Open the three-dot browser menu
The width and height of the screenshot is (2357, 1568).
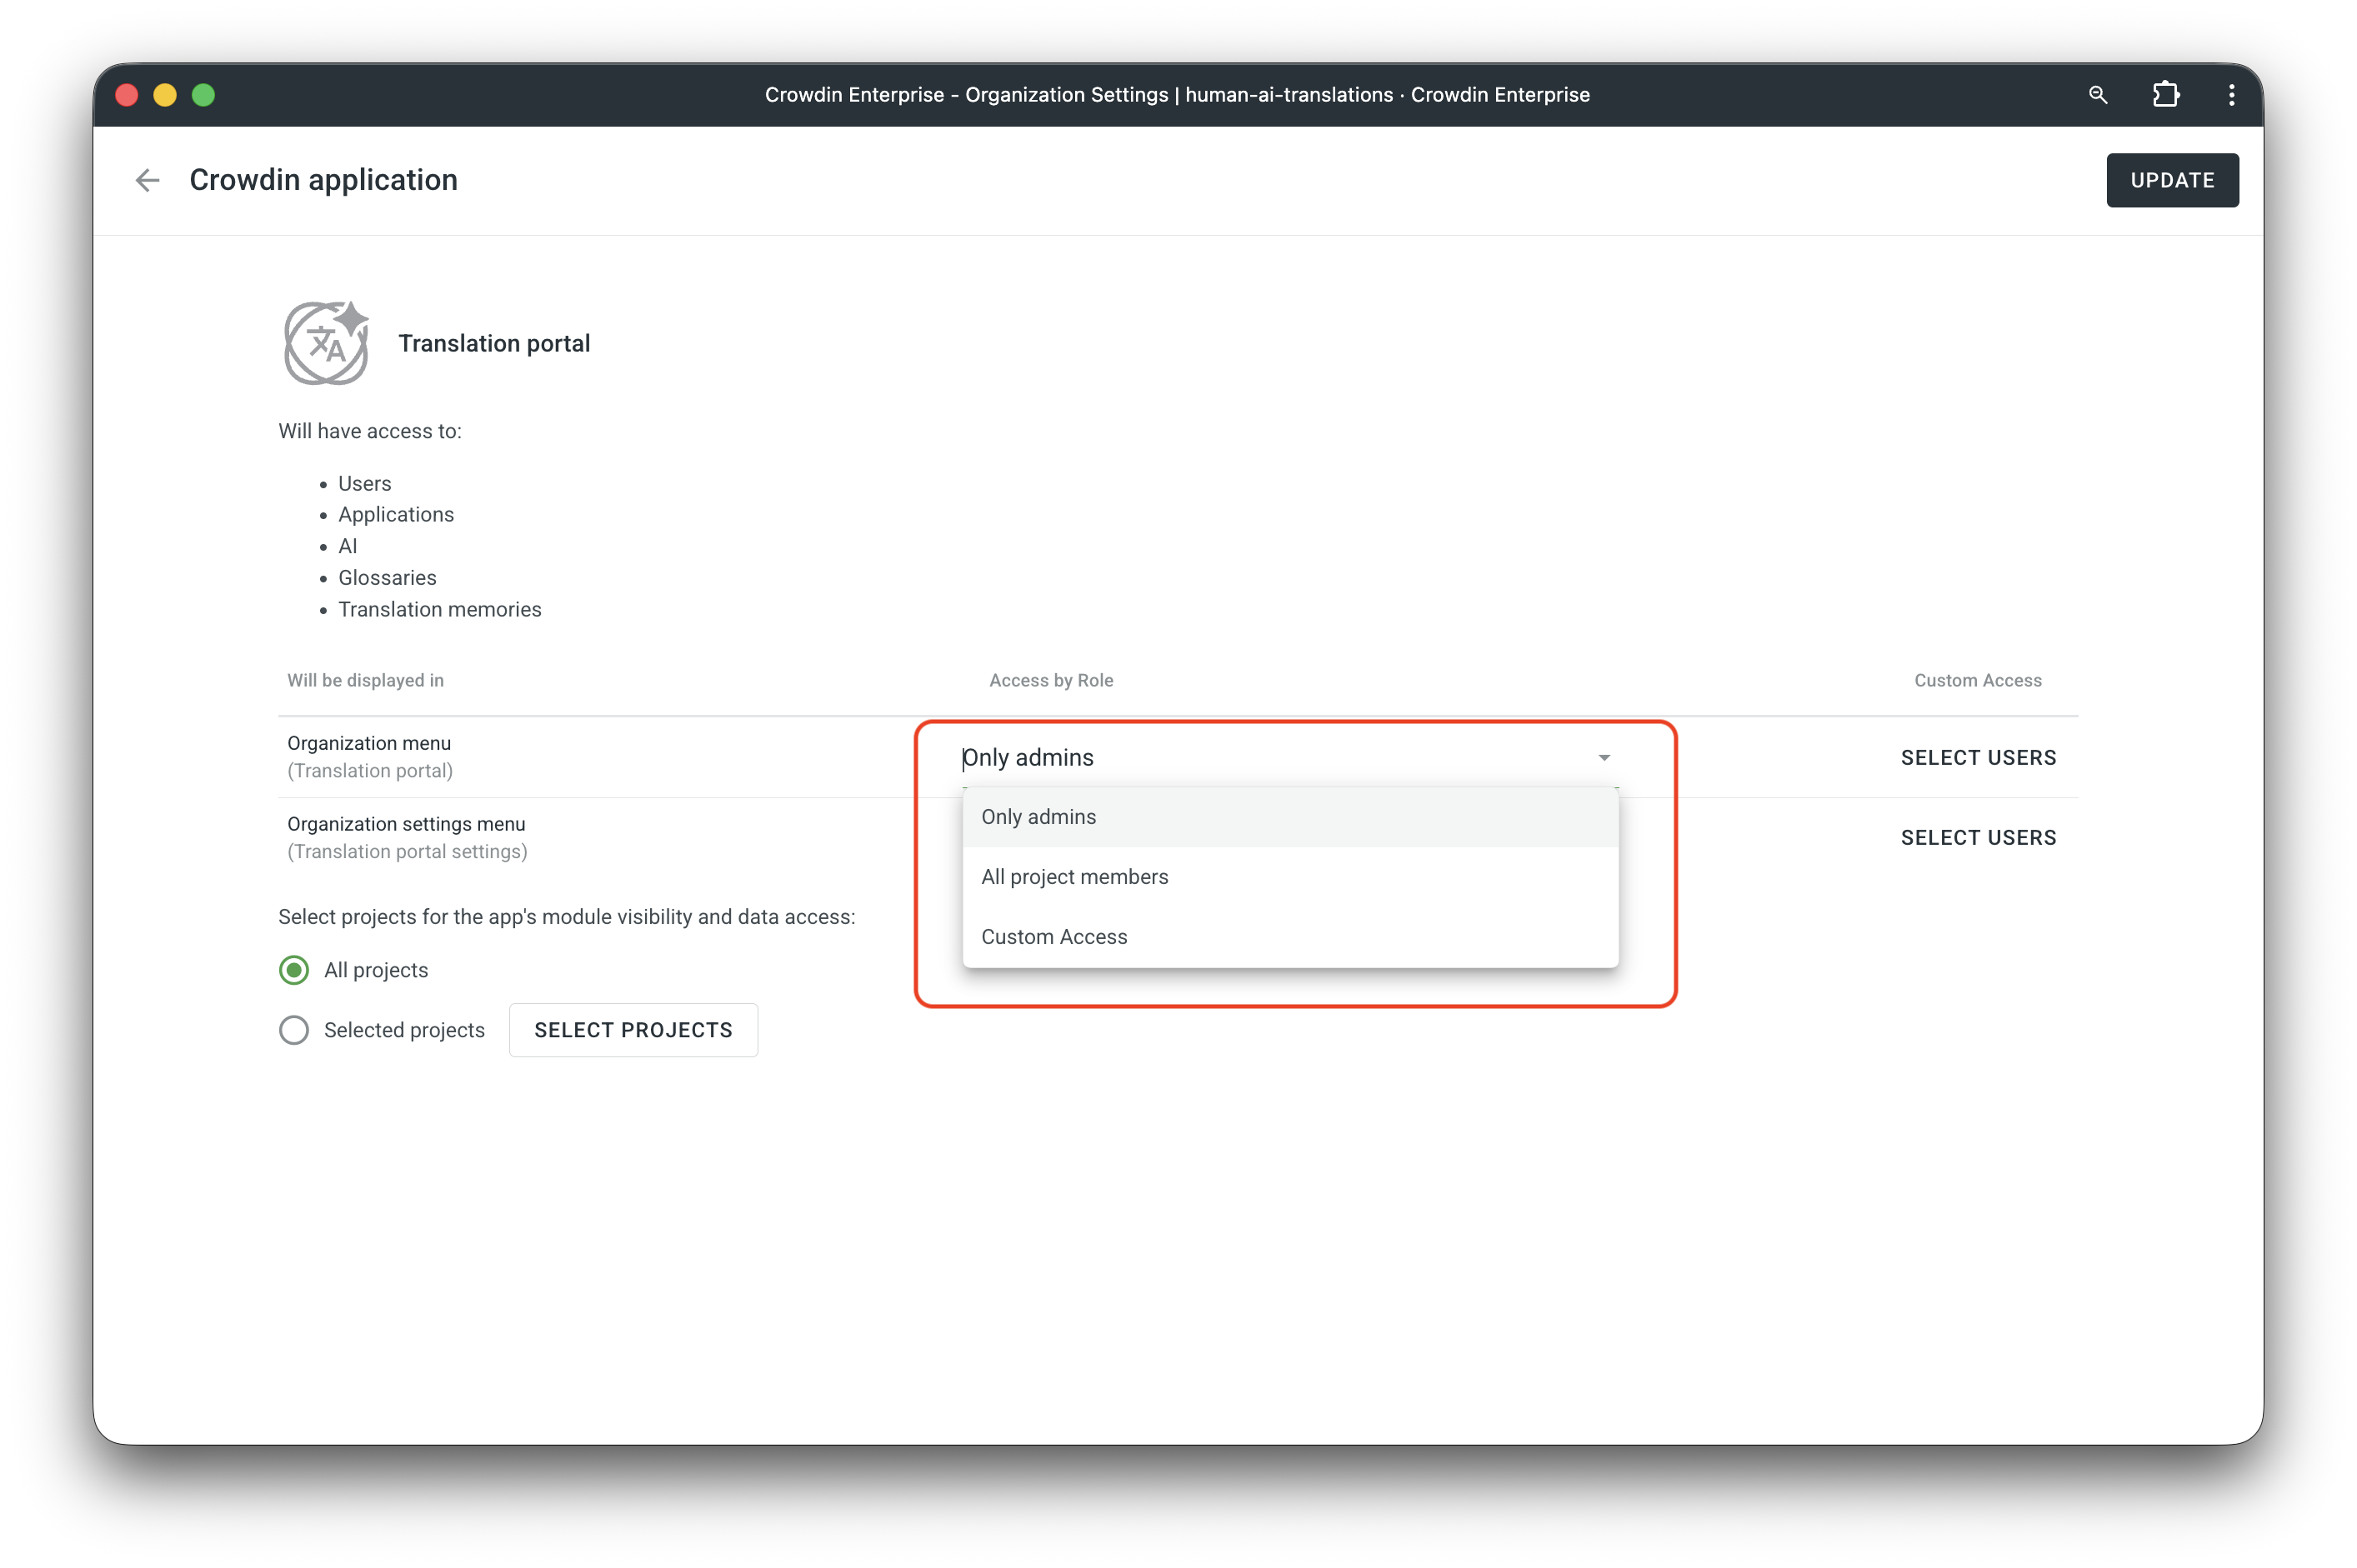coord(2231,95)
